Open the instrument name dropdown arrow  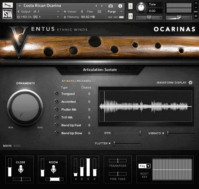(x=20, y=6)
